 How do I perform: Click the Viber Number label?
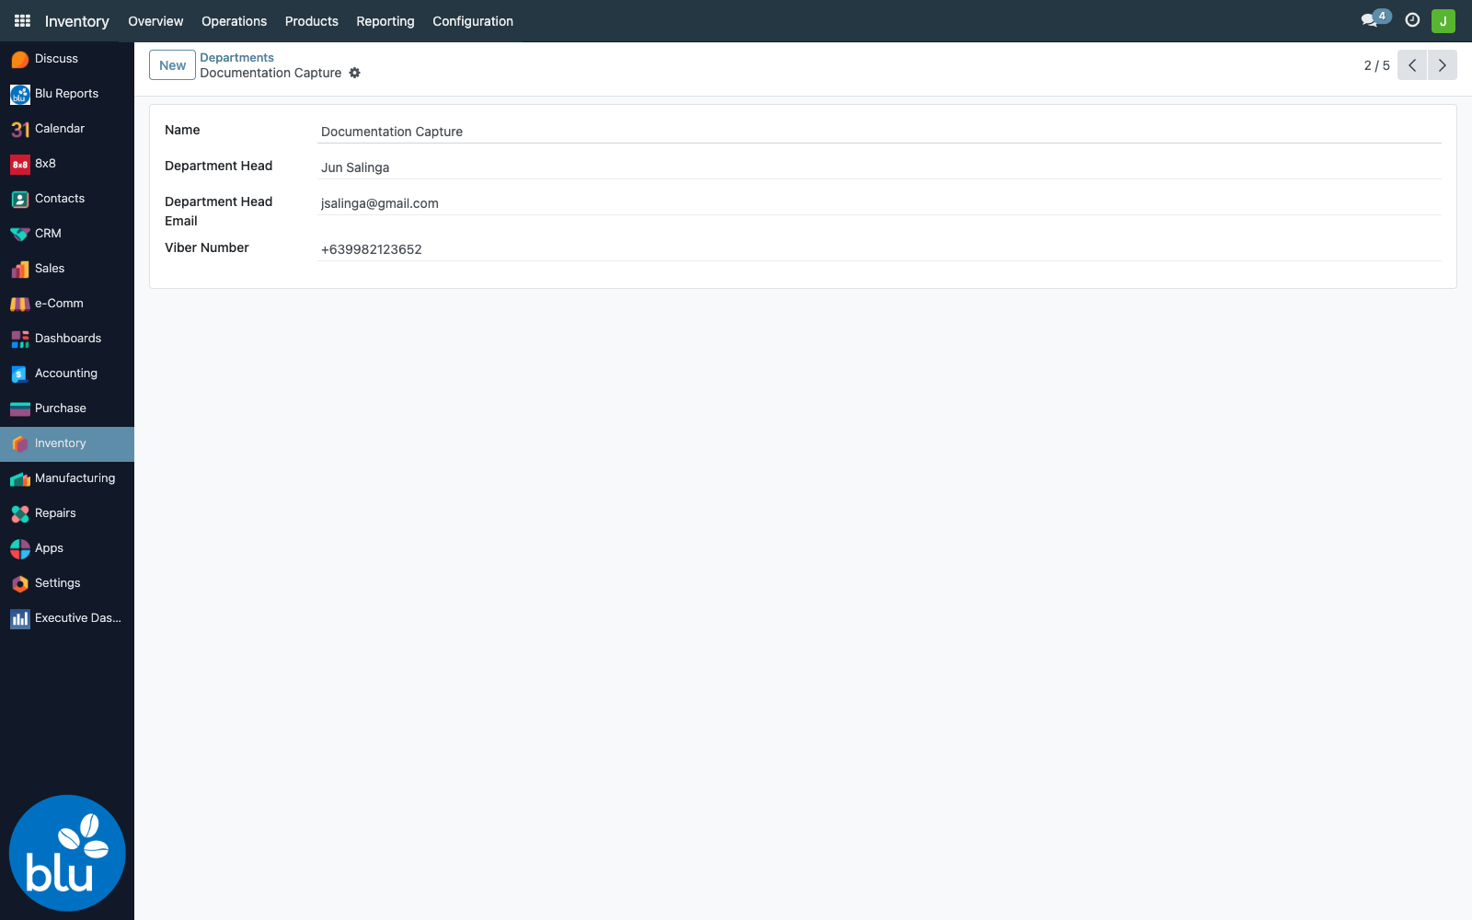pos(207,247)
